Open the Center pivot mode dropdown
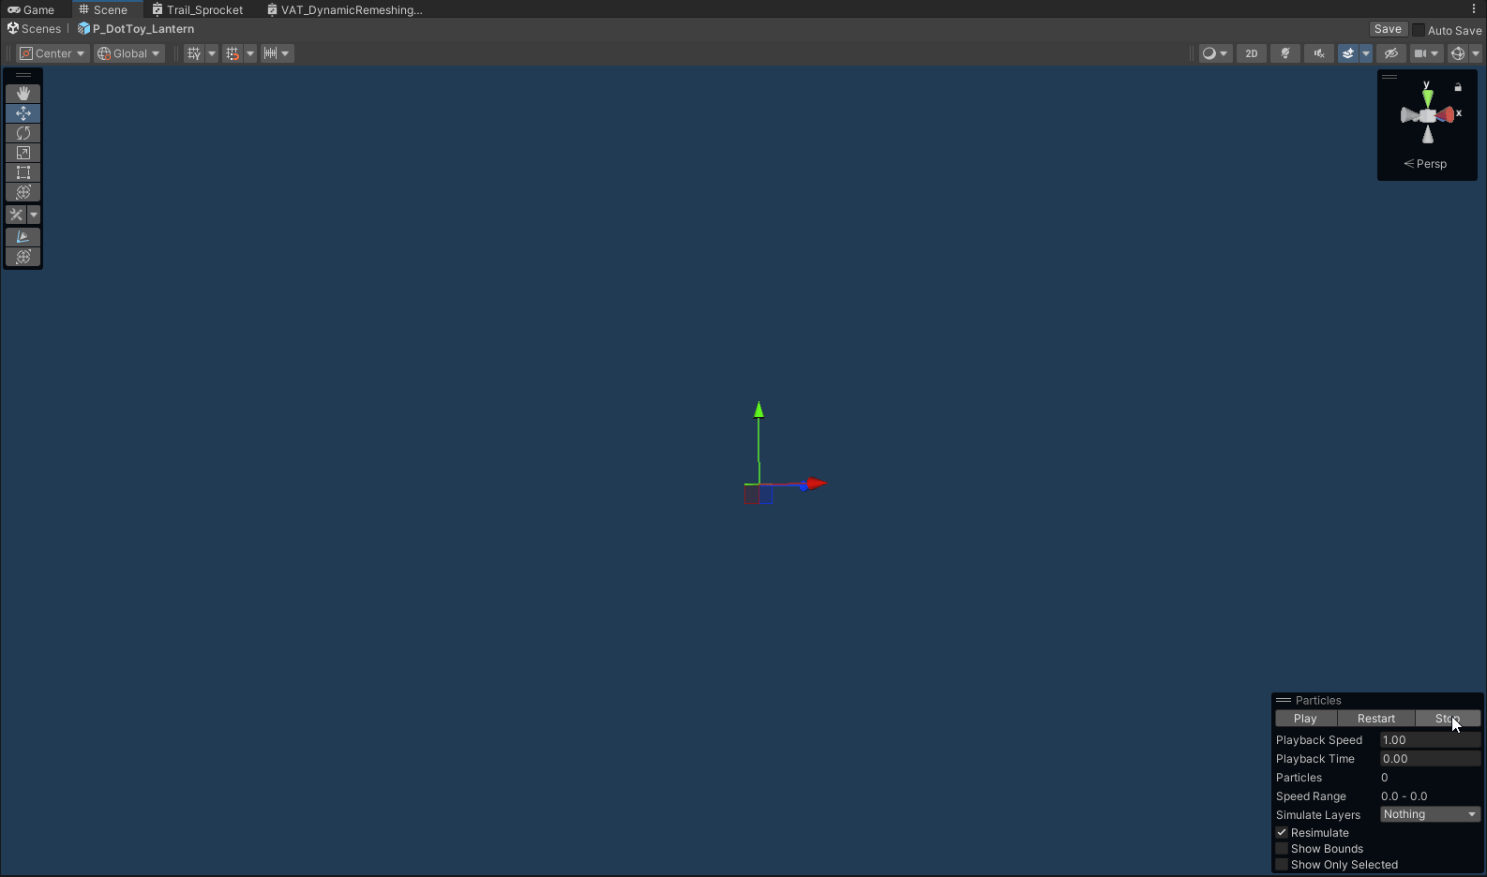Viewport: 1487px width, 877px height. click(x=53, y=53)
